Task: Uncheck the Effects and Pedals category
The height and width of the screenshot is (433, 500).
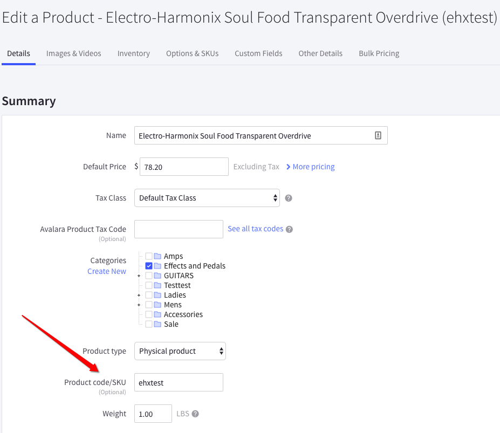Action: 149,266
